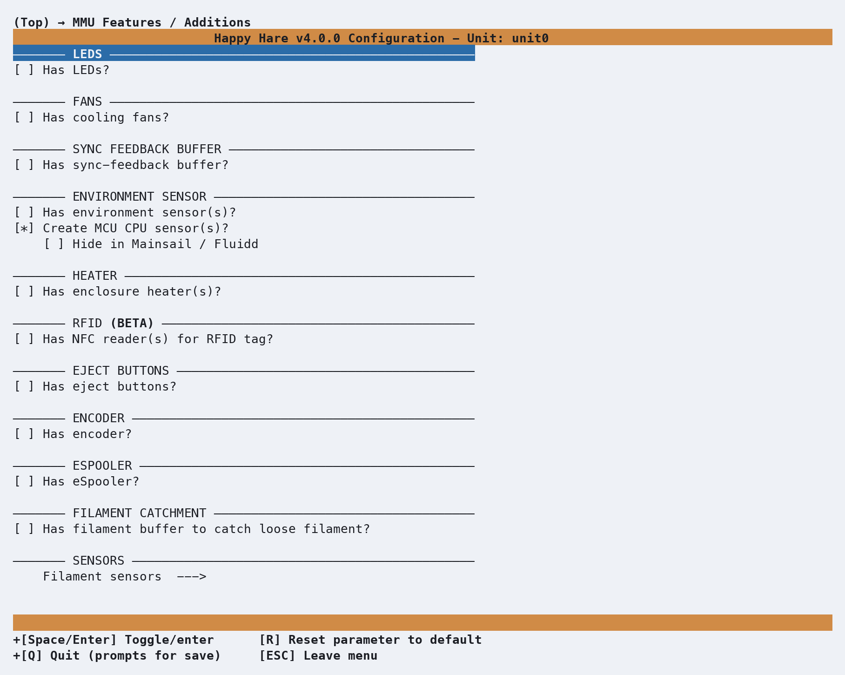Check Has NFC reader(s) for RFID tag
Viewport: 845px width, 675px height.
[x=24, y=339]
